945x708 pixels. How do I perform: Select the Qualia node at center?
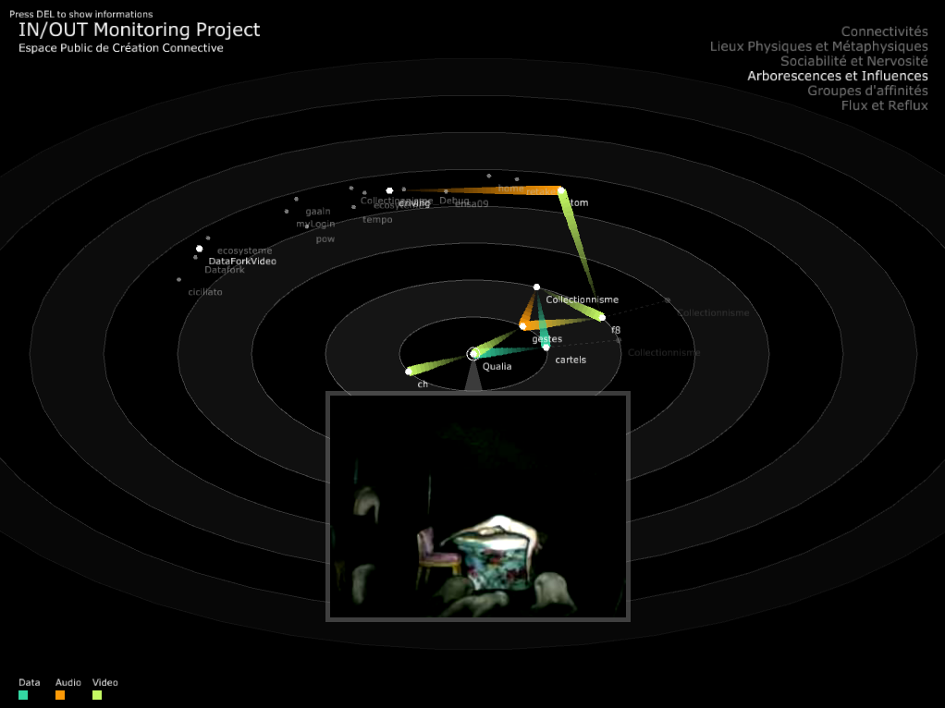[x=473, y=353]
